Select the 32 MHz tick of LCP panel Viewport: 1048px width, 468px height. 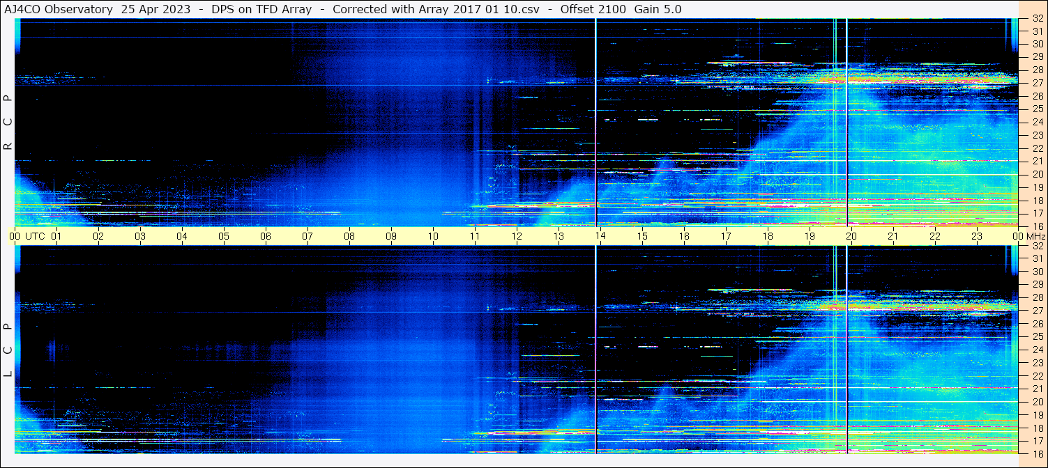coord(1038,246)
